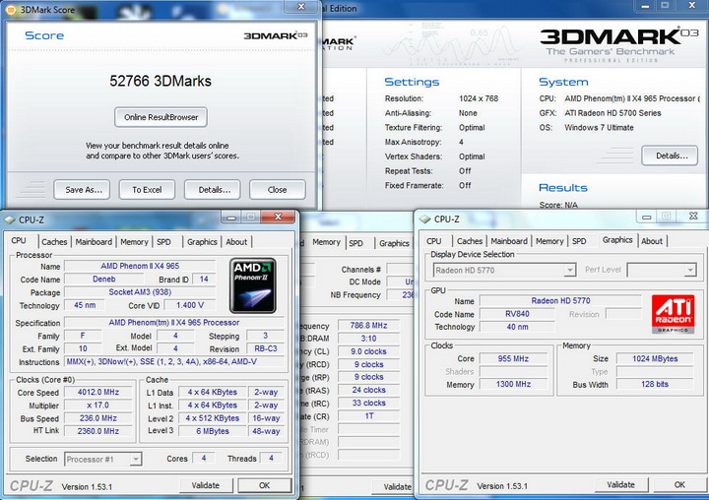This screenshot has width=709, height=500.
Task: Open Caches tab in the right CPU-Z
Action: tap(470, 241)
